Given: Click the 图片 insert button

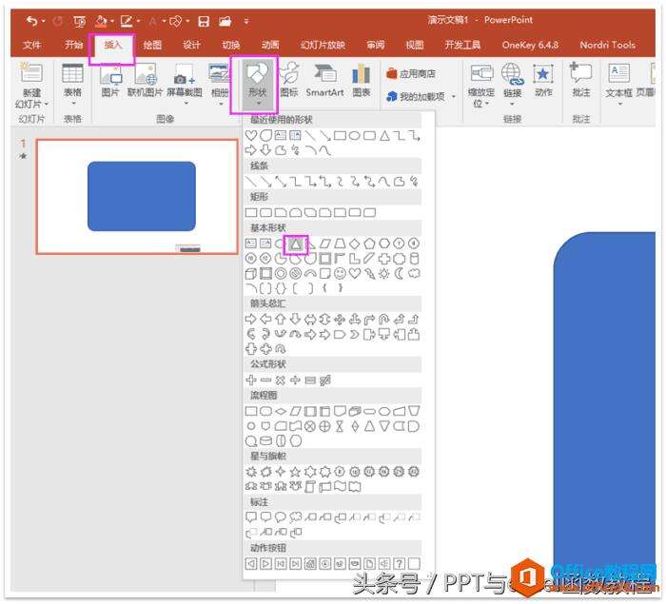Looking at the screenshot, I should click(x=110, y=80).
